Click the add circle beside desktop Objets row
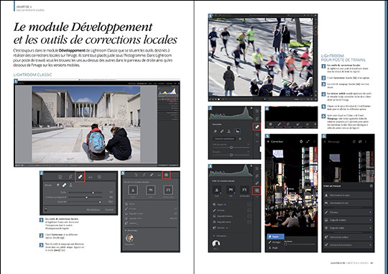Image resolution: width=388 pixels, height=274 pixels. click(249, 205)
